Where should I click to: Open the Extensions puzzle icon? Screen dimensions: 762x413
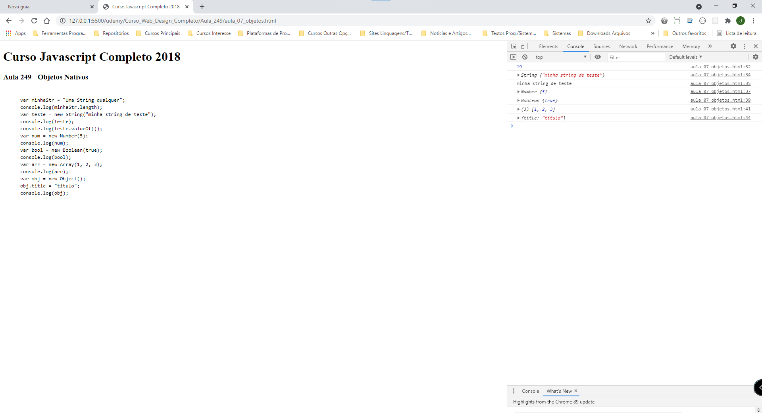coord(728,21)
